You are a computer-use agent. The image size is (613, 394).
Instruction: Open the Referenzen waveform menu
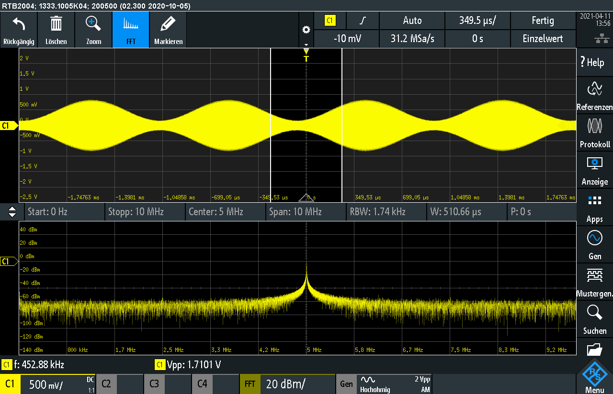coord(594,95)
